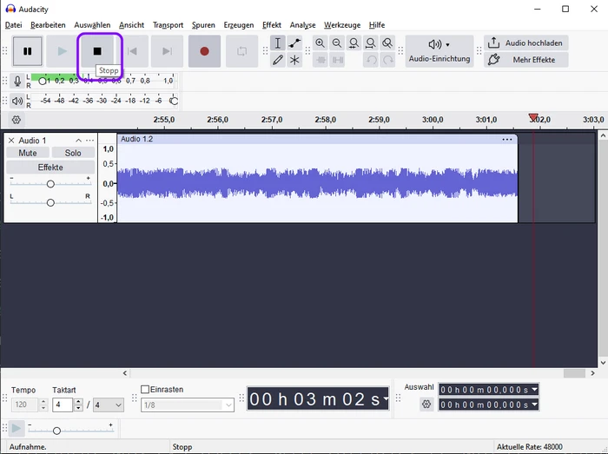Viewport: 608px width, 454px height.
Task: Click the Play button in the transport toolbar
Action: point(62,51)
